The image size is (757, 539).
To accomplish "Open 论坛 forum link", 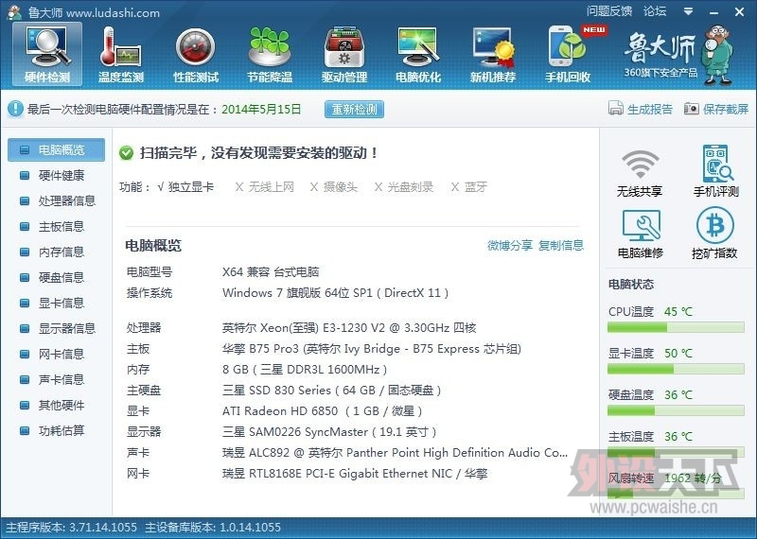I will click(655, 11).
